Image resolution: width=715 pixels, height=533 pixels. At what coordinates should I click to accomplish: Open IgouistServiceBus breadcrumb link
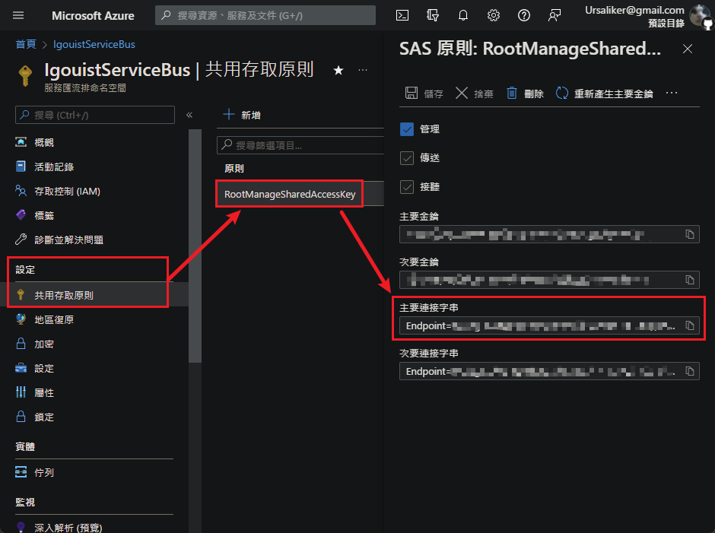[x=94, y=44]
